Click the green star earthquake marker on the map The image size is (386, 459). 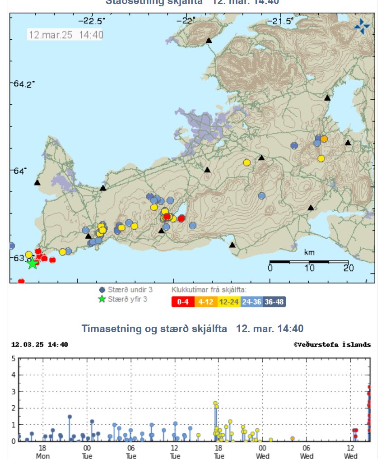pyautogui.click(x=33, y=264)
